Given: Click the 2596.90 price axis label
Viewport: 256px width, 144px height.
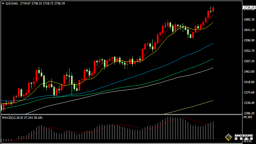Looking at the screenshot, I should (x=249, y=40).
